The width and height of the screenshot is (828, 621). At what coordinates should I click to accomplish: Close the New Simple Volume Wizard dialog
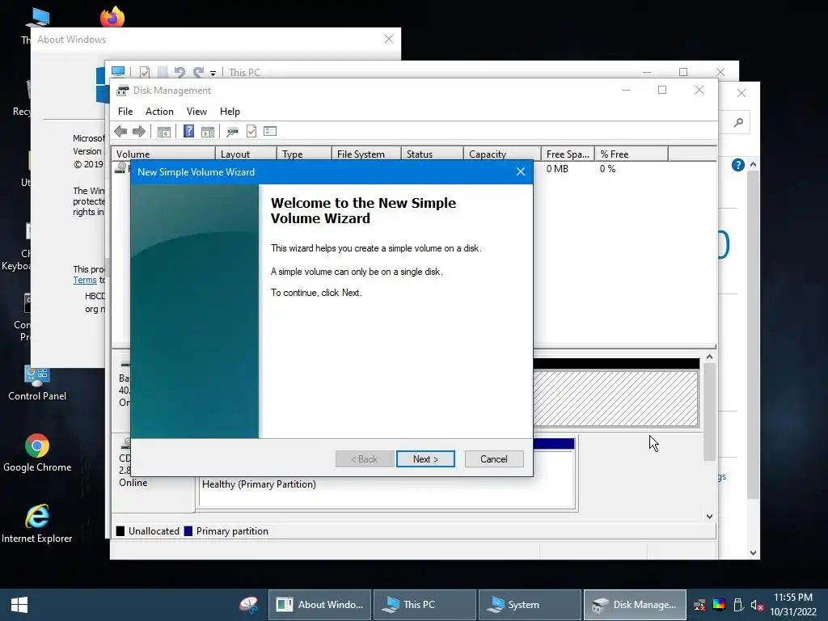coord(521,171)
